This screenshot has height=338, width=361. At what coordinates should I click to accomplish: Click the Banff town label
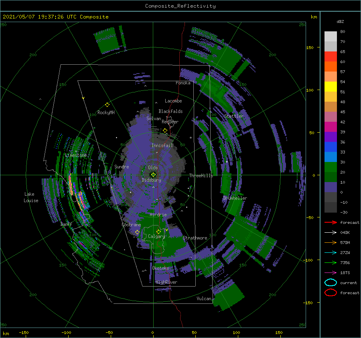click(x=66, y=224)
